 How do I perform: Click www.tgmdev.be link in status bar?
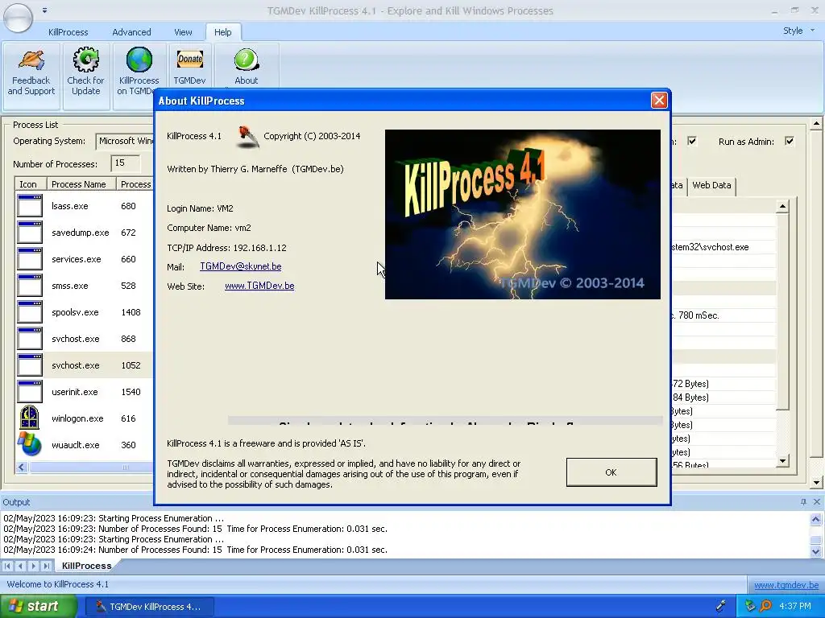[786, 585]
